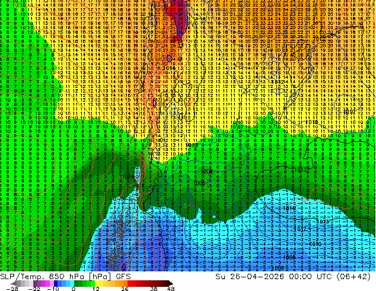Click the '38' legend value
The height and width of the screenshot is (291, 376).
pos(154,289)
